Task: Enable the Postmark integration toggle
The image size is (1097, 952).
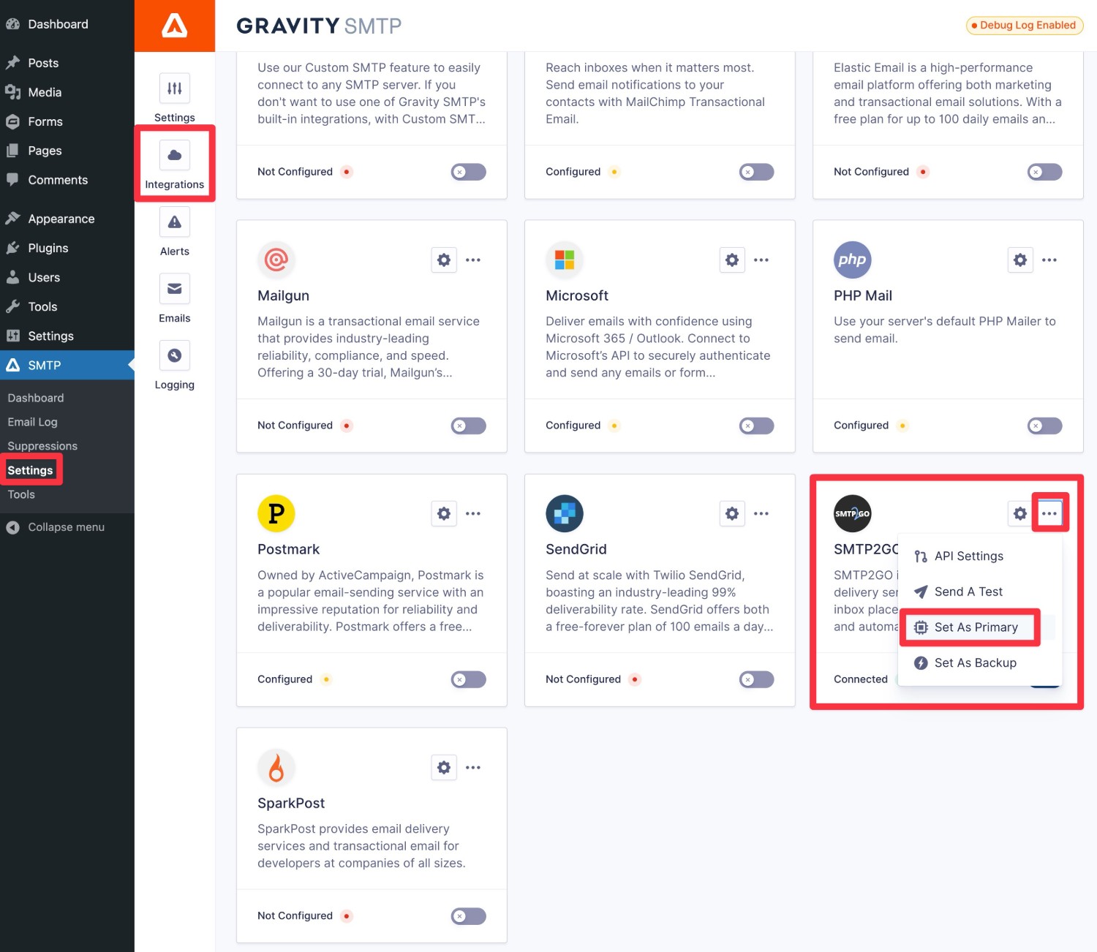Action: pos(469,679)
